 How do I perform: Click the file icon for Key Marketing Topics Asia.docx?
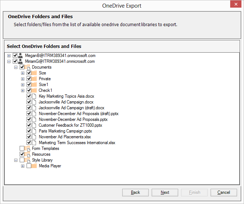coord(34,96)
